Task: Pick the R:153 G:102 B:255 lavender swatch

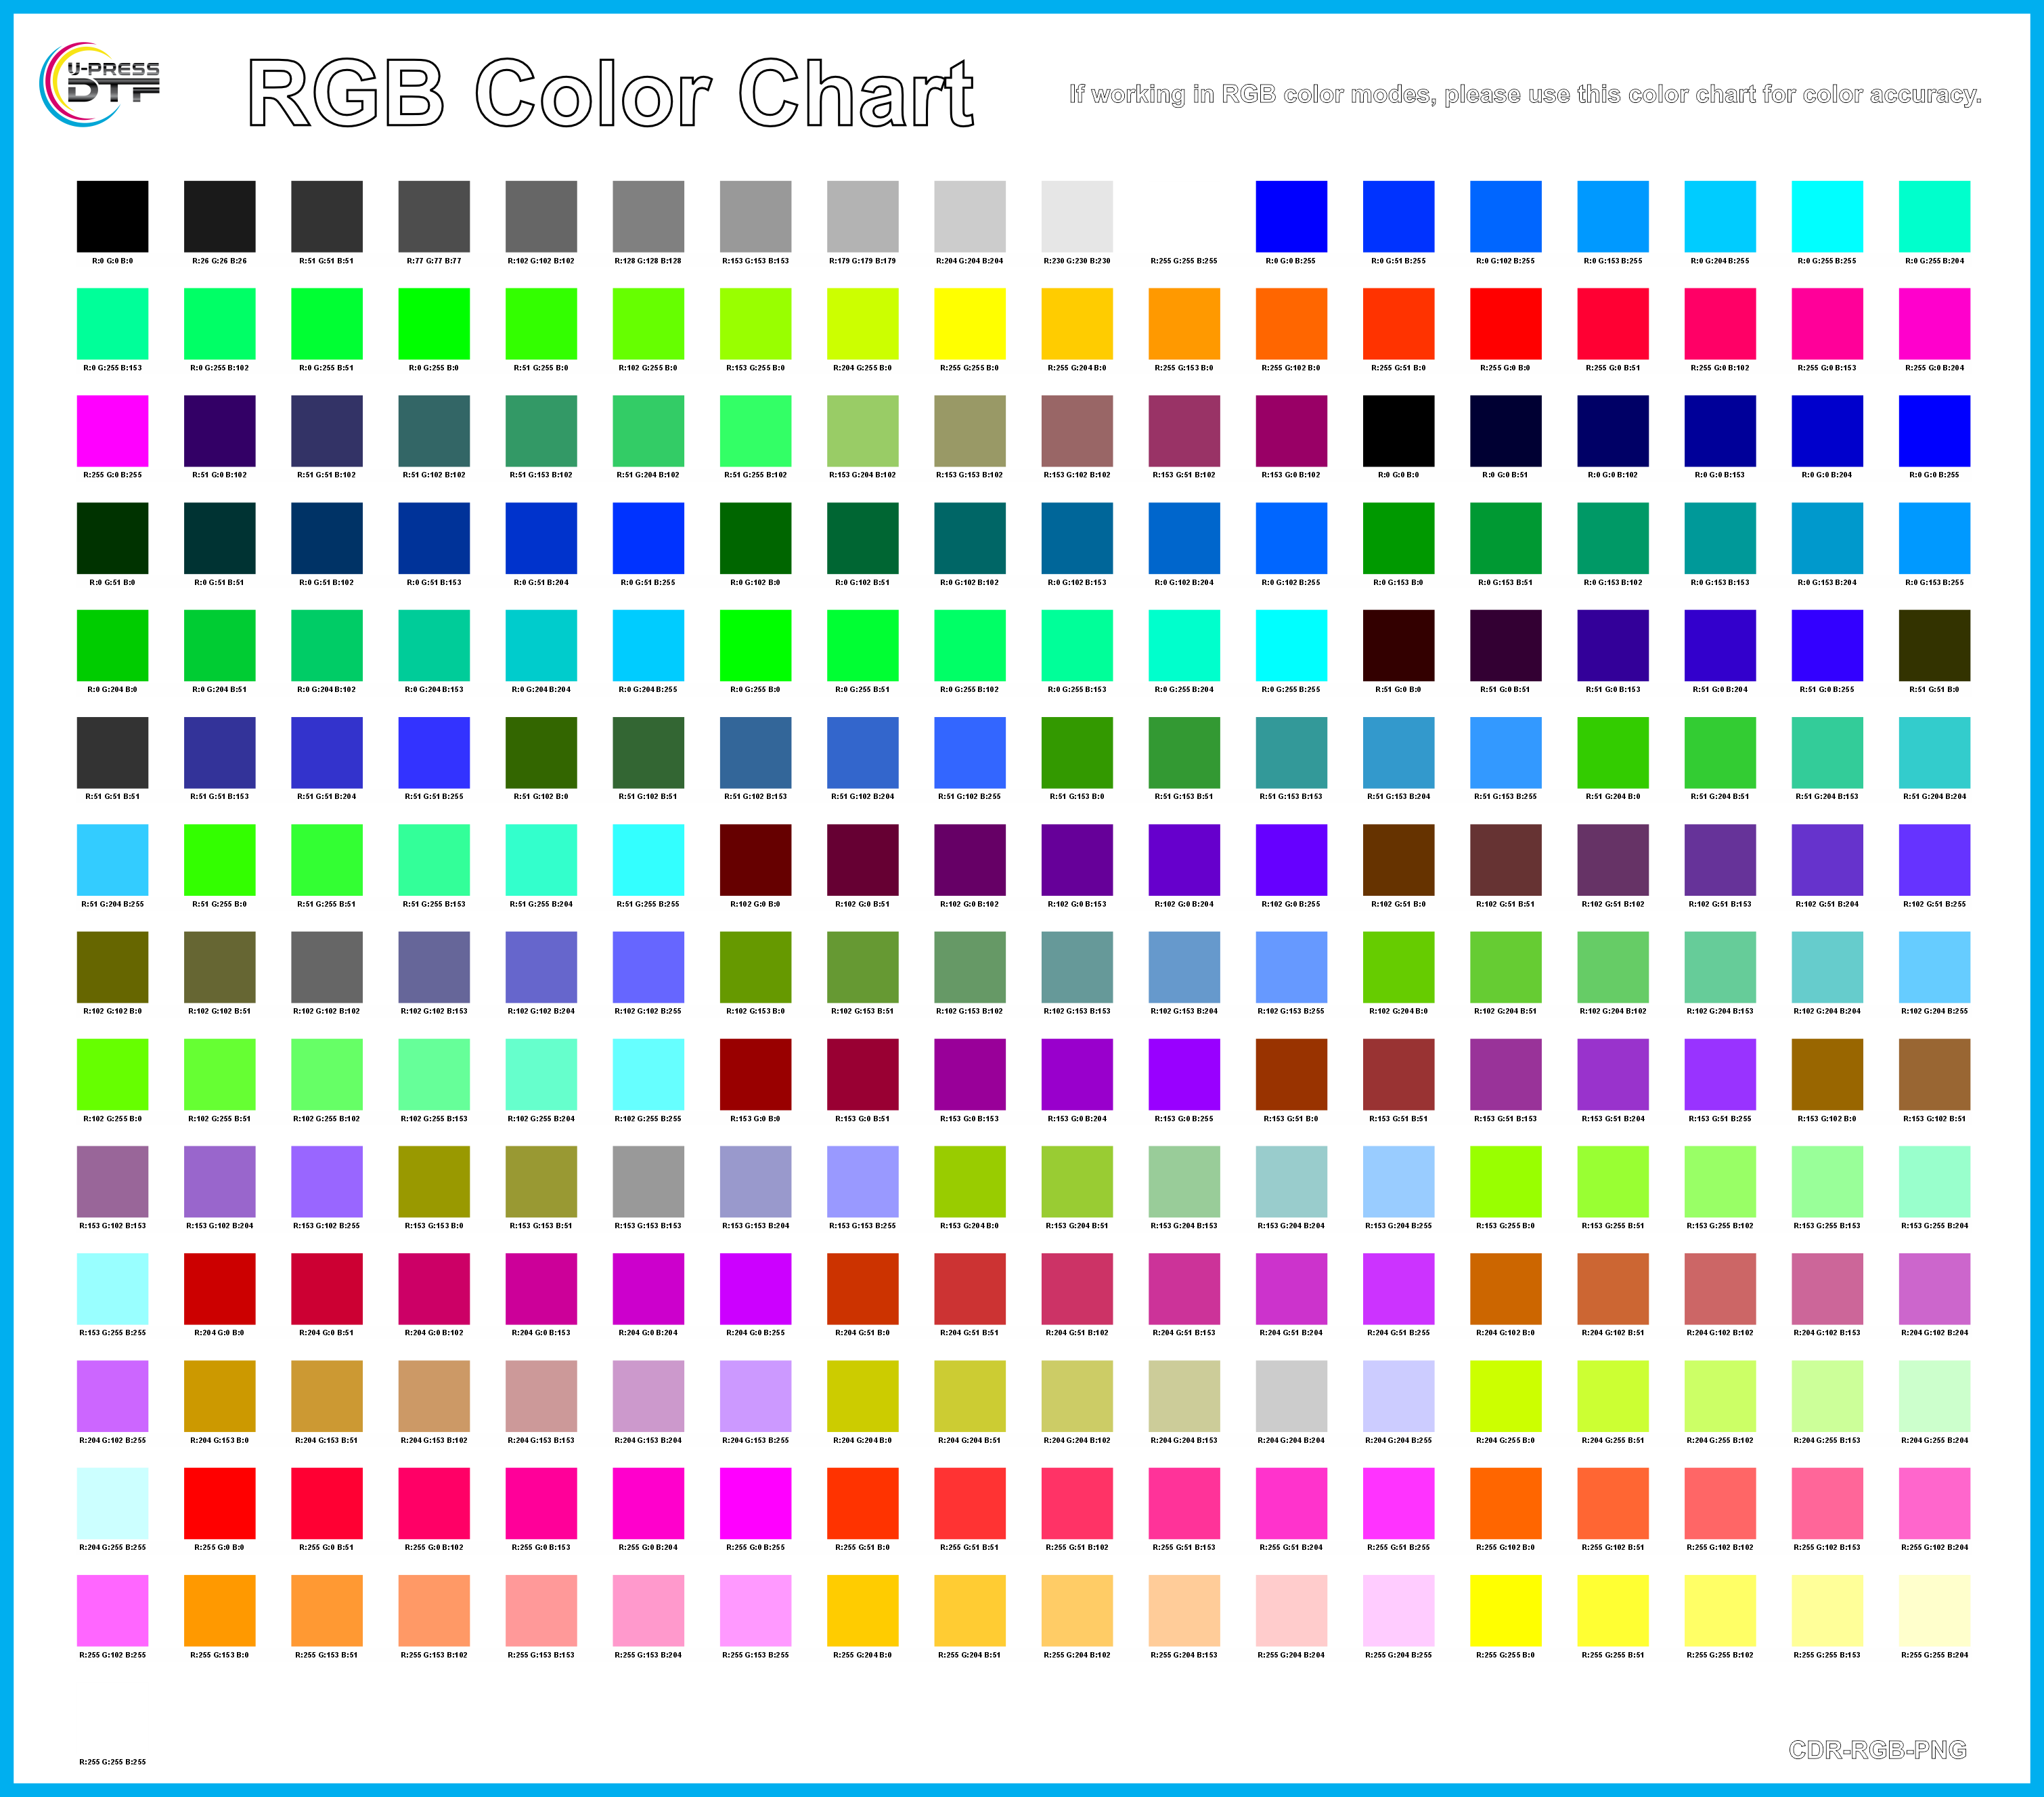Action: click(x=327, y=1182)
